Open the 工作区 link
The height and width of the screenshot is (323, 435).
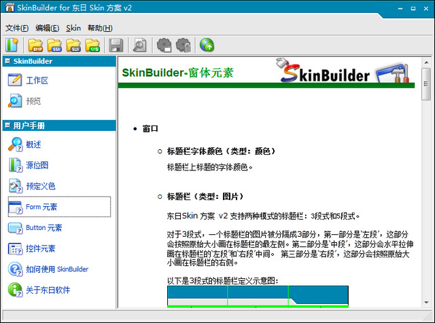coord(37,81)
